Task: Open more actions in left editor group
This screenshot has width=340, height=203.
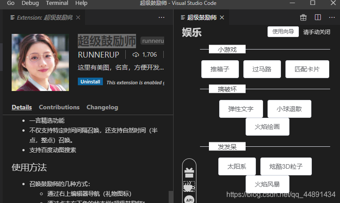Action: click(x=161, y=17)
